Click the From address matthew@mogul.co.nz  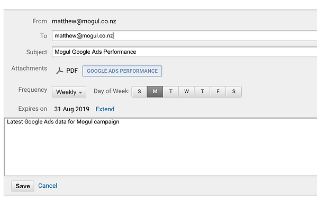click(84, 21)
